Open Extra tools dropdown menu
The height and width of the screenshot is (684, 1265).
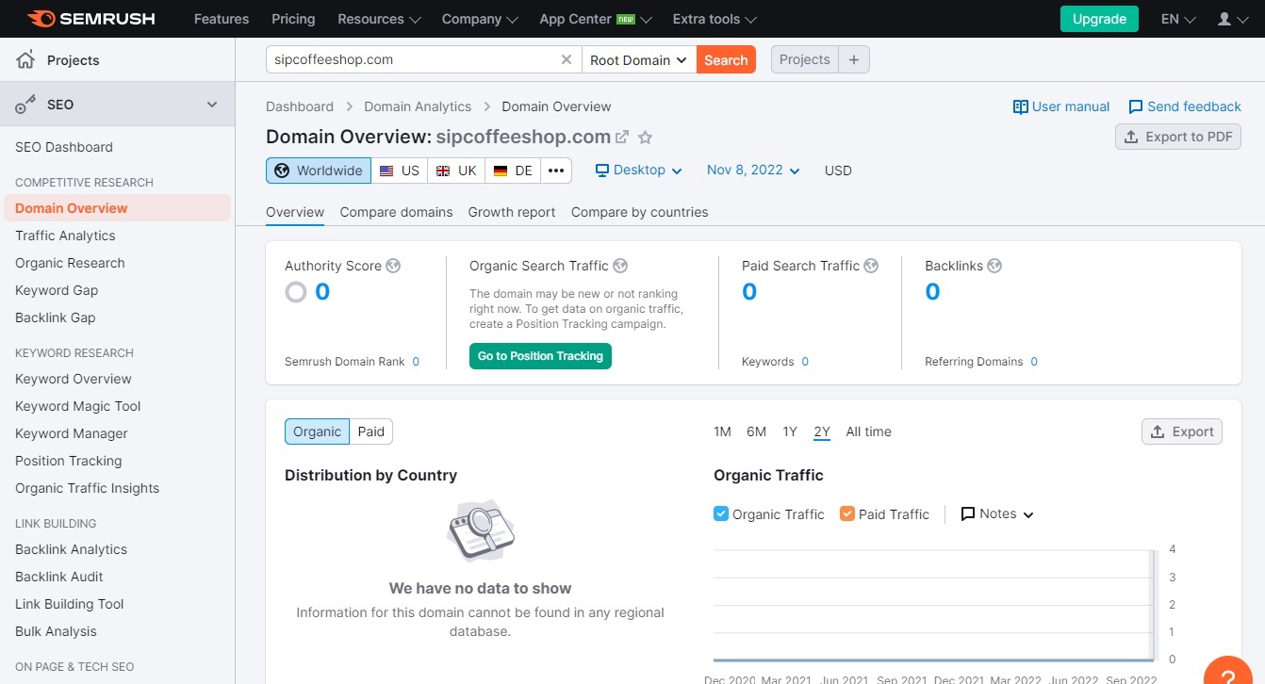click(715, 19)
